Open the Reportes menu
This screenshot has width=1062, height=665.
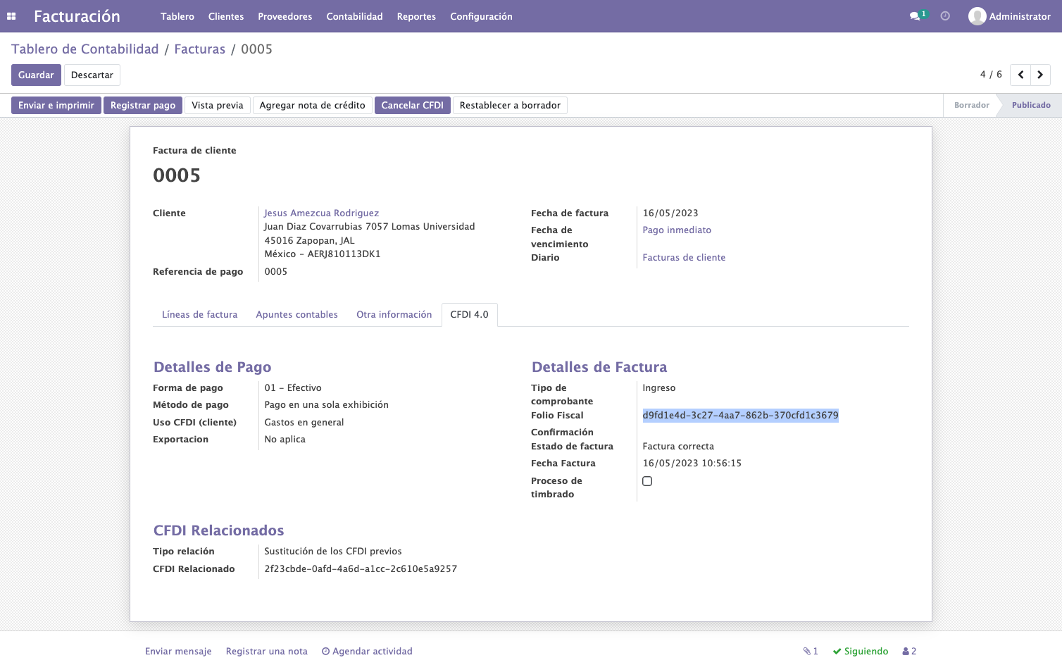tap(416, 16)
